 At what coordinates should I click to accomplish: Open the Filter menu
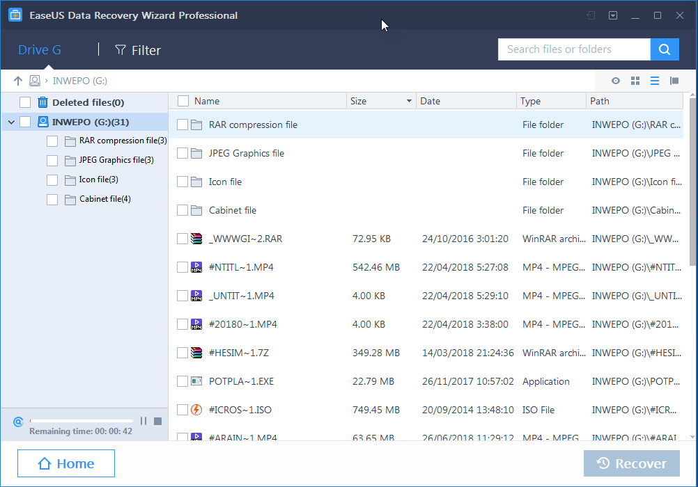pos(138,50)
